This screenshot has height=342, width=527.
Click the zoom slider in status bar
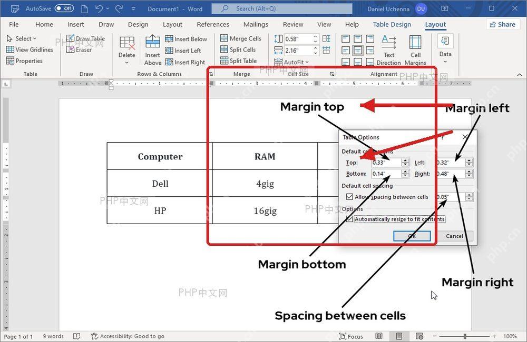click(464, 336)
